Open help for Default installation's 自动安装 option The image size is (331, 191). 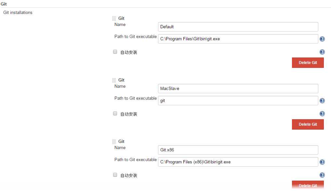tap(322, 52)
